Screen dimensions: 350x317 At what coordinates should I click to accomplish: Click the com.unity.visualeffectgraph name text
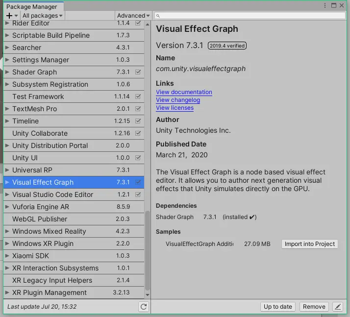click(200, 69)
